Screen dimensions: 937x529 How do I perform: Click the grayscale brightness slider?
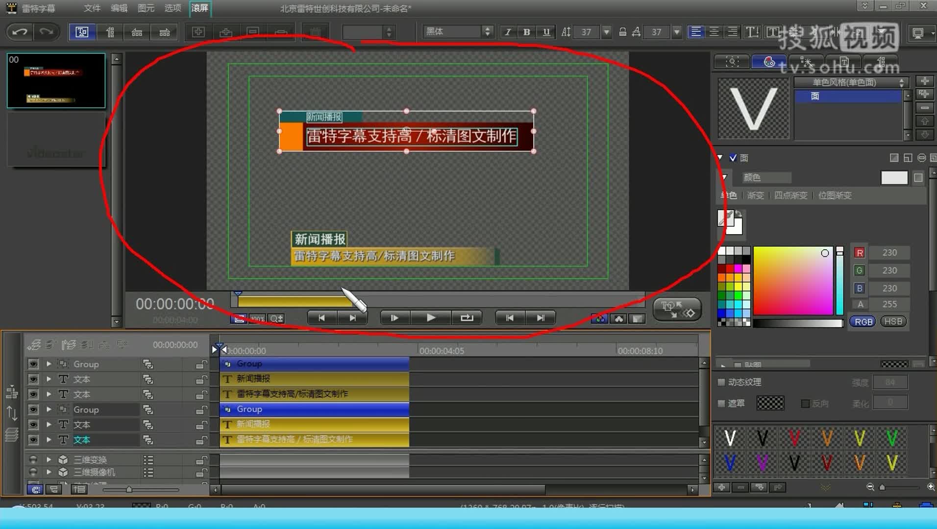click(798, 323)
